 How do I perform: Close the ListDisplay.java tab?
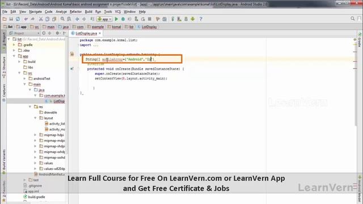(100, 33)
